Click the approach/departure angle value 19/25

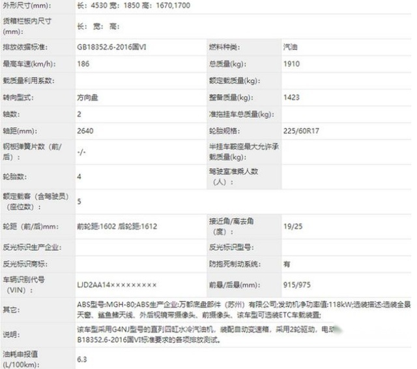click(293, 226)
